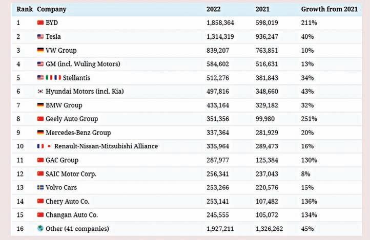
Task: Select the SAIC Motor Corp. company name
Action: point(71,174)
